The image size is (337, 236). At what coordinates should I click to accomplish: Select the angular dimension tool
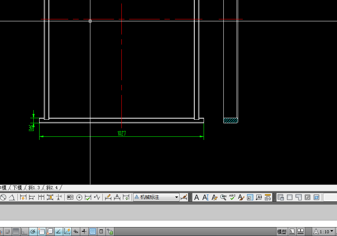(x=12, y=197)
